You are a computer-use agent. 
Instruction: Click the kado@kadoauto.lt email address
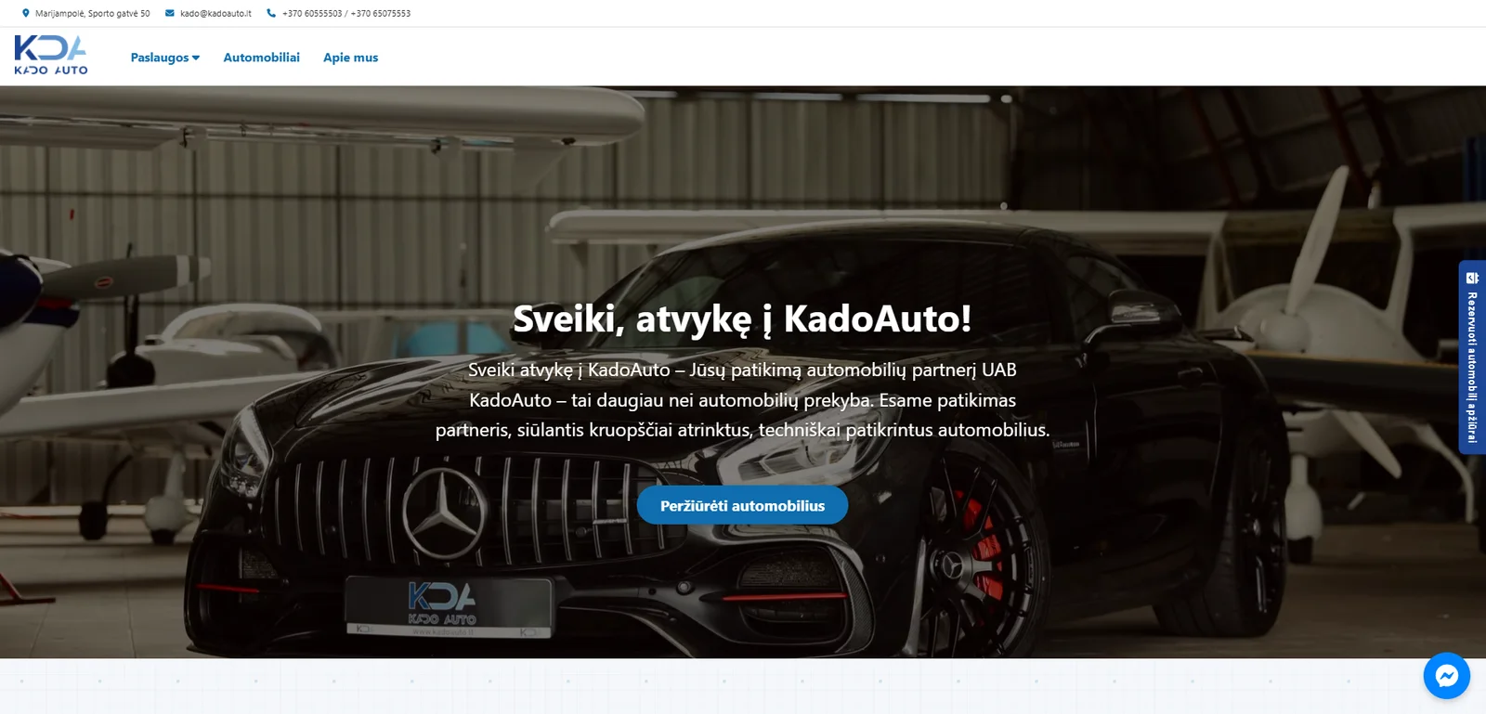(215, 14)
